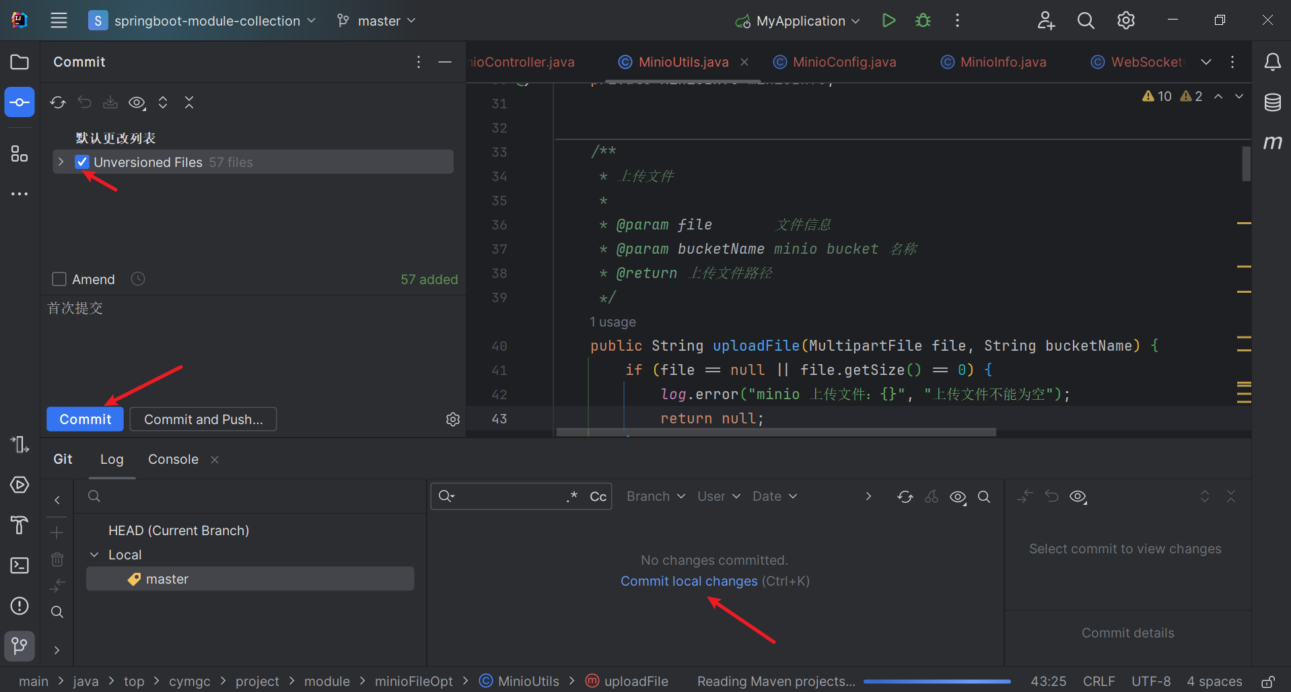Open Code With Me user icon
1291x692 pixels.
click(1045, 20)
